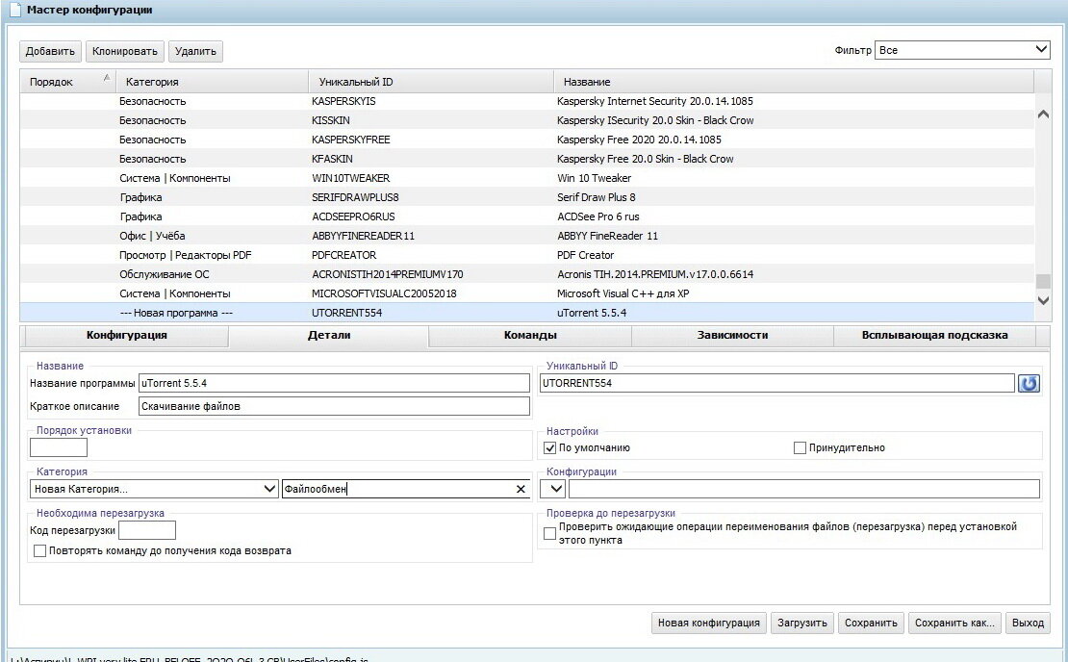The height and width of the screenshot is (662, 1068).
Task: Sort by the Порядок column header
Action: (x=66, y=82)
